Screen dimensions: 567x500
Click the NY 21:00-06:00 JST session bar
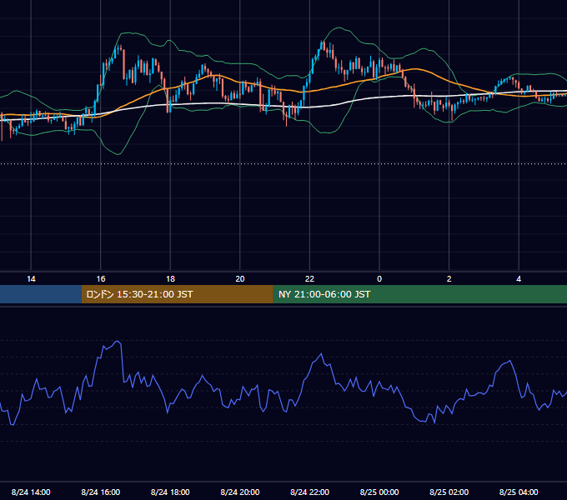[x=419, y=294]
